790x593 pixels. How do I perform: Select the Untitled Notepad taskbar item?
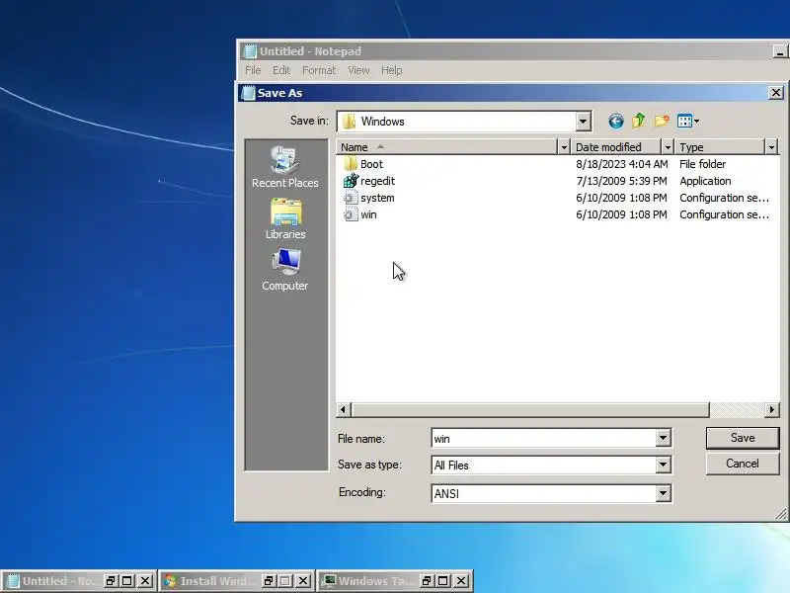click(51, 581)
